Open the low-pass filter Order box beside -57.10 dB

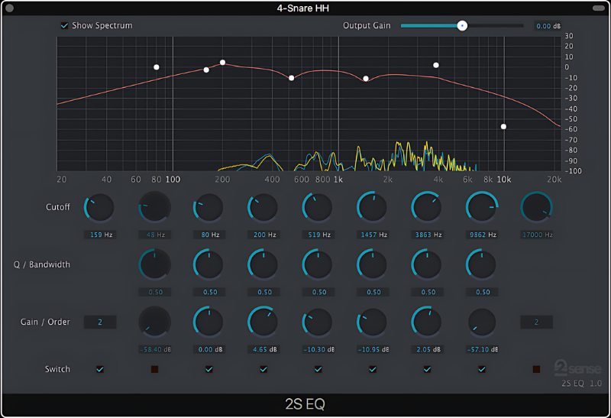[537, 322]
